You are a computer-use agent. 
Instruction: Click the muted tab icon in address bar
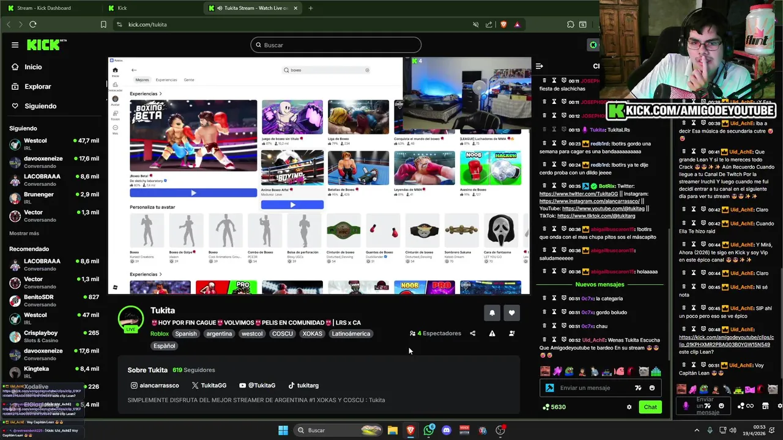pos(475,24)
